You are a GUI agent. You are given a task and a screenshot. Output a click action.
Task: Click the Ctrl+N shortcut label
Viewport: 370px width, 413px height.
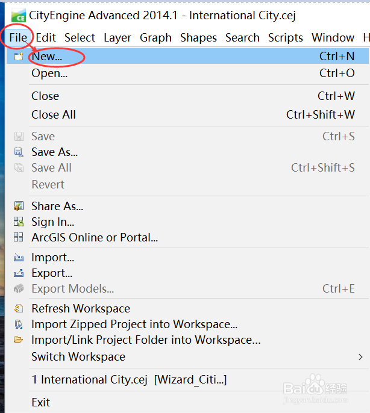[x=337, y=56]
